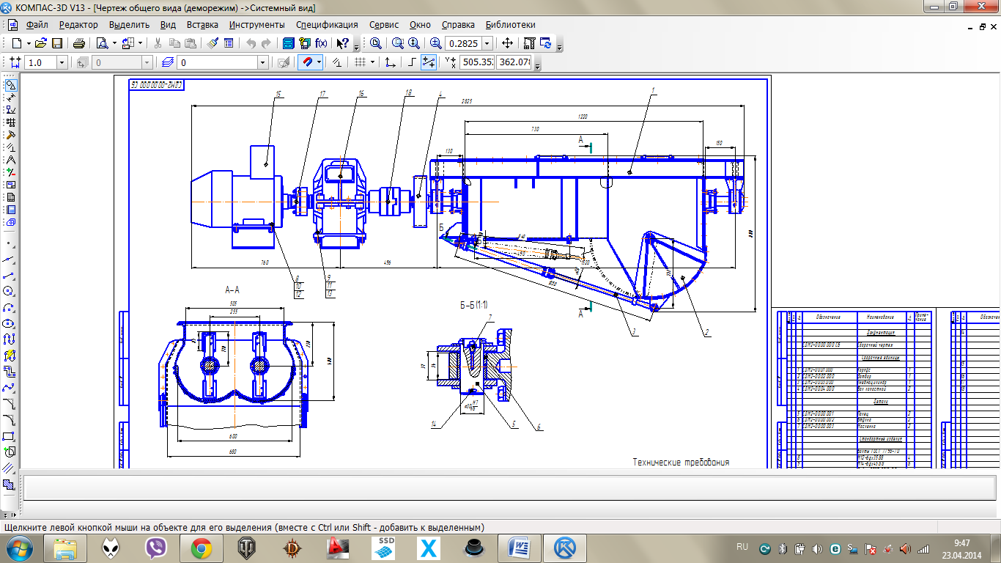Expand the snap magnet dropdown arrow
The width and height of the screenshot is (1001, 563).
[x=319, y=63]
